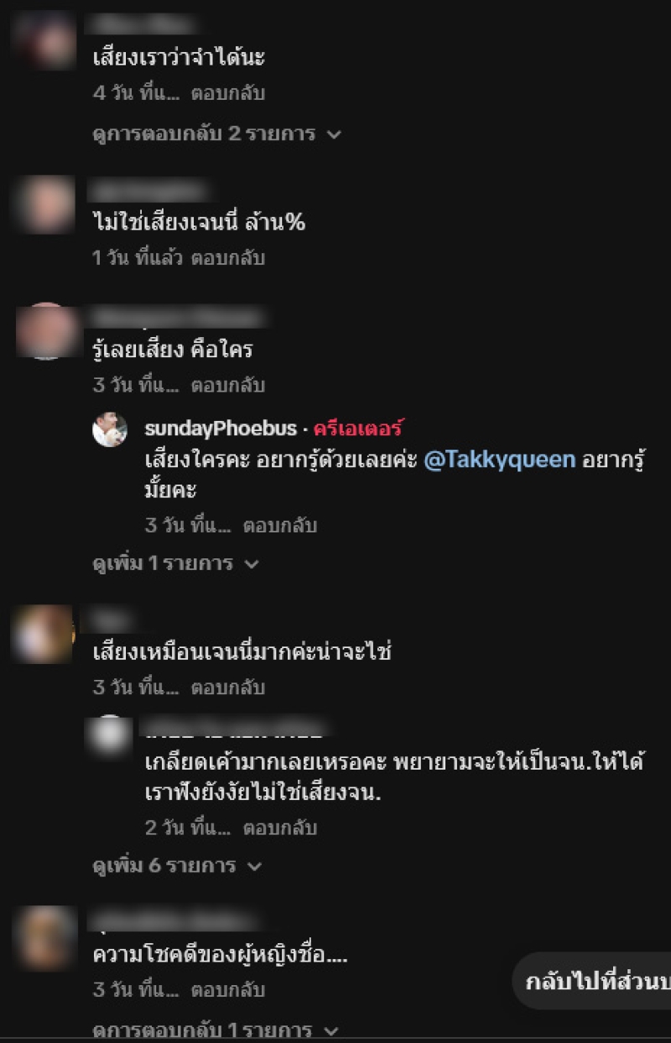This screenshot has width=671, height=1043.
Task: Reply to sundayPhoebus creator comment
Action: pyautogui.click(x=280, y=526)
